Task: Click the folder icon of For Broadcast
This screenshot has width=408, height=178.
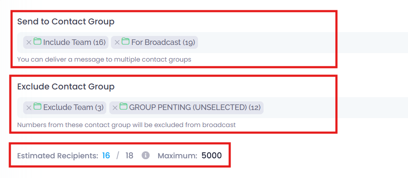Action: coord(126,42)
